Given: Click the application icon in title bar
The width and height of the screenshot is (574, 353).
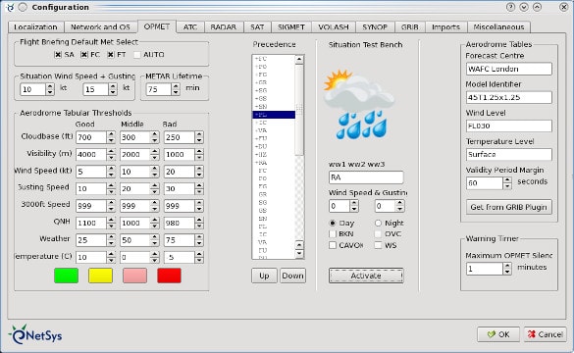Looking at the screenshot, I should point(11,7).
